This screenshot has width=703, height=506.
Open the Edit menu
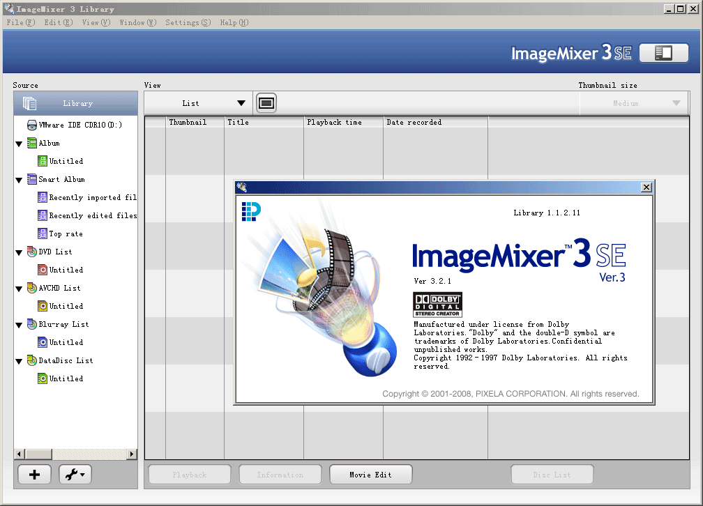coord(59,22)
